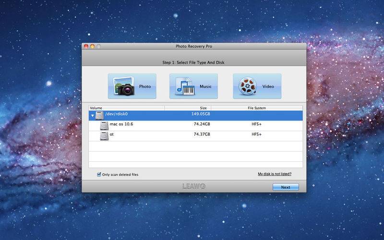Click the File System column header
This screenshot has height=240, width=384.
(x=257, y=108)
